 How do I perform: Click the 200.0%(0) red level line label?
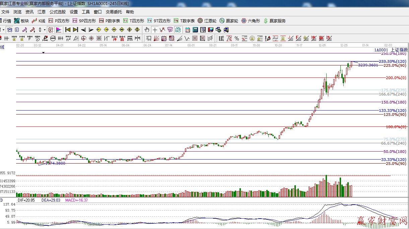coord(396,78)
